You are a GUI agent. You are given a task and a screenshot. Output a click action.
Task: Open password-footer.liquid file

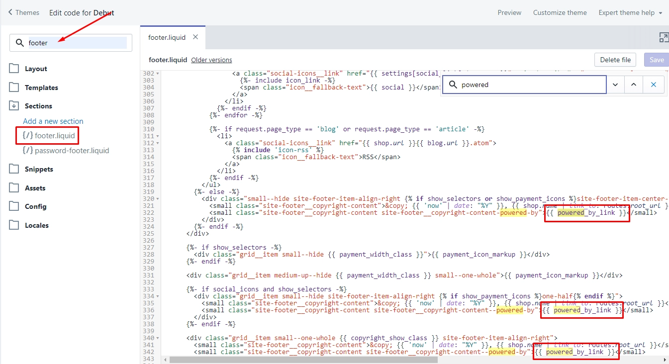66,151
